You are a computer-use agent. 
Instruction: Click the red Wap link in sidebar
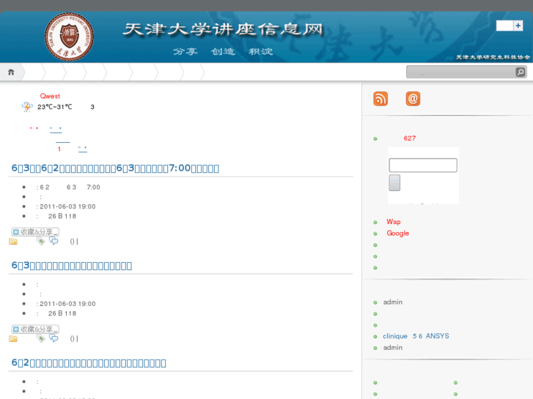[393, 222]
